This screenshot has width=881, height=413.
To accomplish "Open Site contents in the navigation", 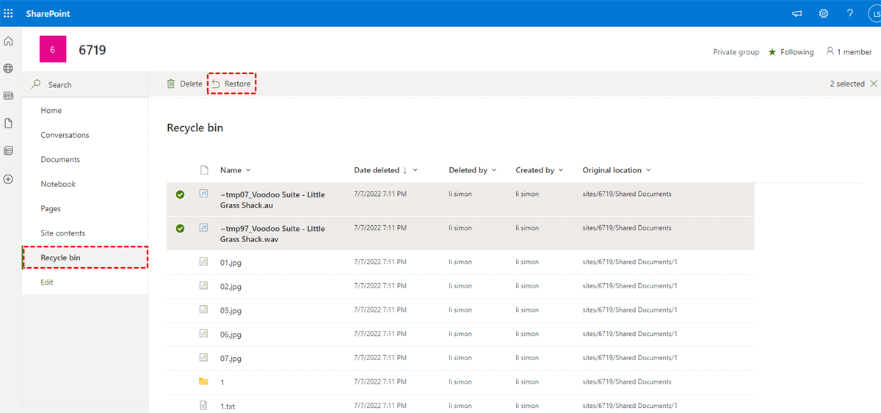I will [x=63, y=233].
